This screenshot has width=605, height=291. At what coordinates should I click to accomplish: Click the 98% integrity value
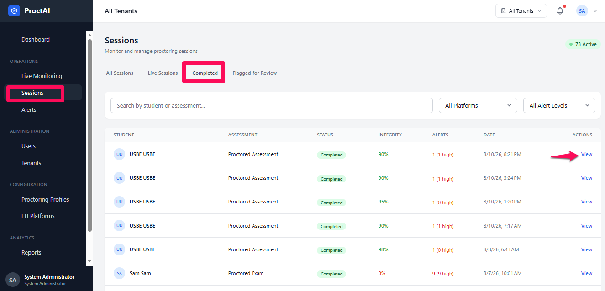(x=383, y=249)
